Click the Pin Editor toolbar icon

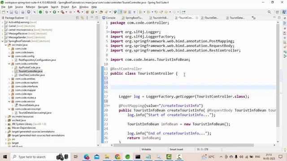click(183, 12)
